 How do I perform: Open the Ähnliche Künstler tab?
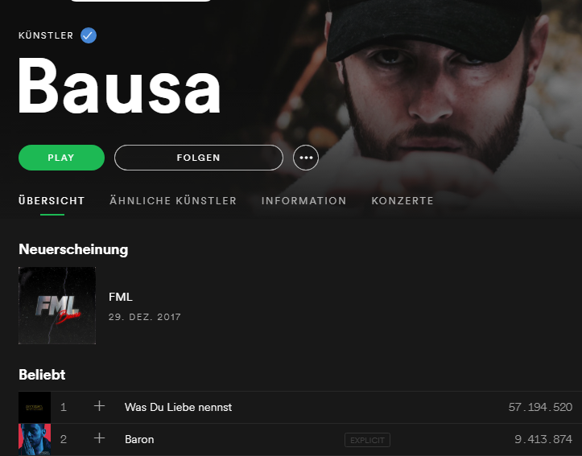coord(173,201)
